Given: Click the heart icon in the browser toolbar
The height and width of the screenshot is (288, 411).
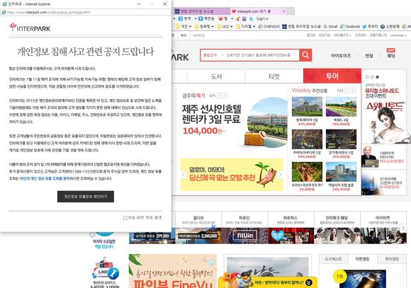Looking at the screenshot, I should (220, 18).
